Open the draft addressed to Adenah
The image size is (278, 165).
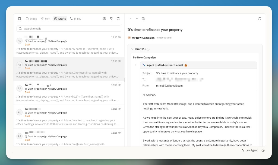click(x=69, y=69)
